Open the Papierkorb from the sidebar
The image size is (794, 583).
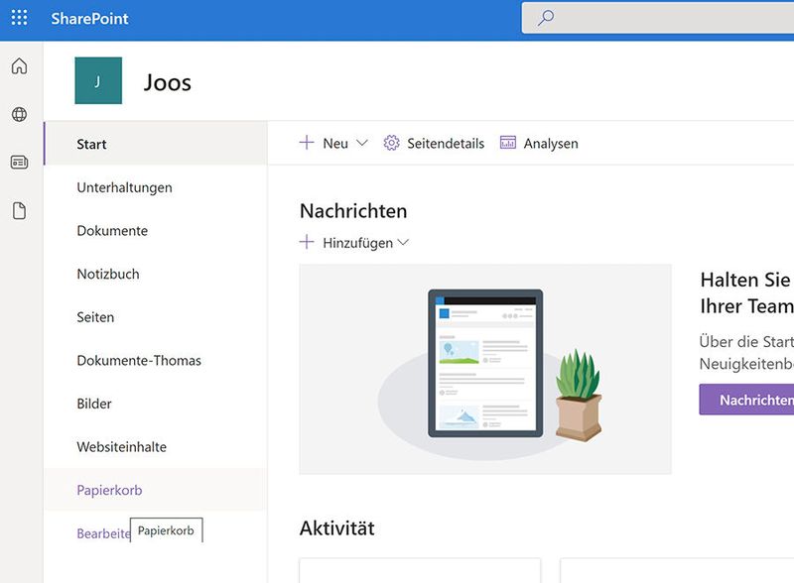[111, 490]
